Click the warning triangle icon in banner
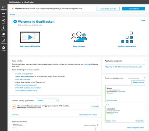This screenshot has width=149, height=131. 13,9
